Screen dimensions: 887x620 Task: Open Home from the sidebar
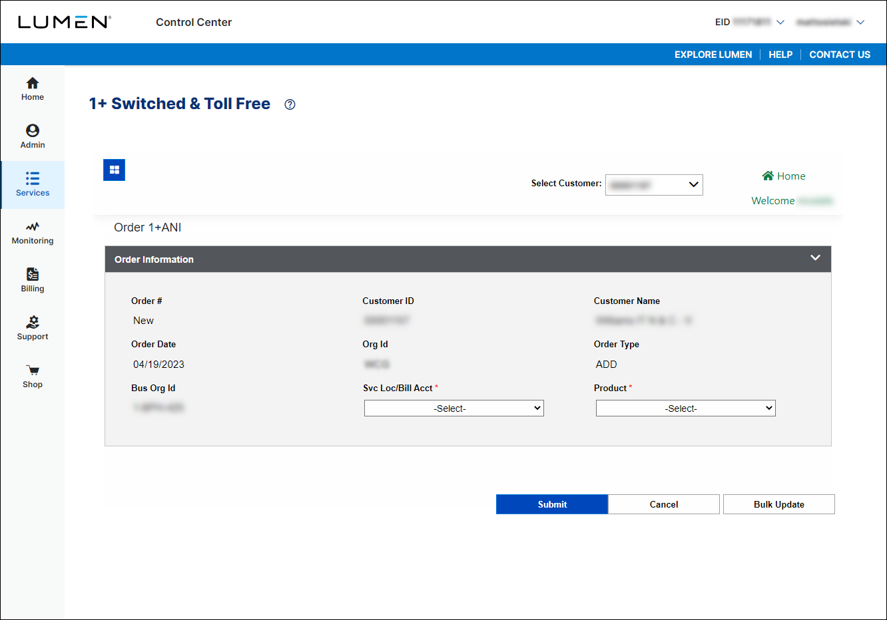tap(33, 89)
